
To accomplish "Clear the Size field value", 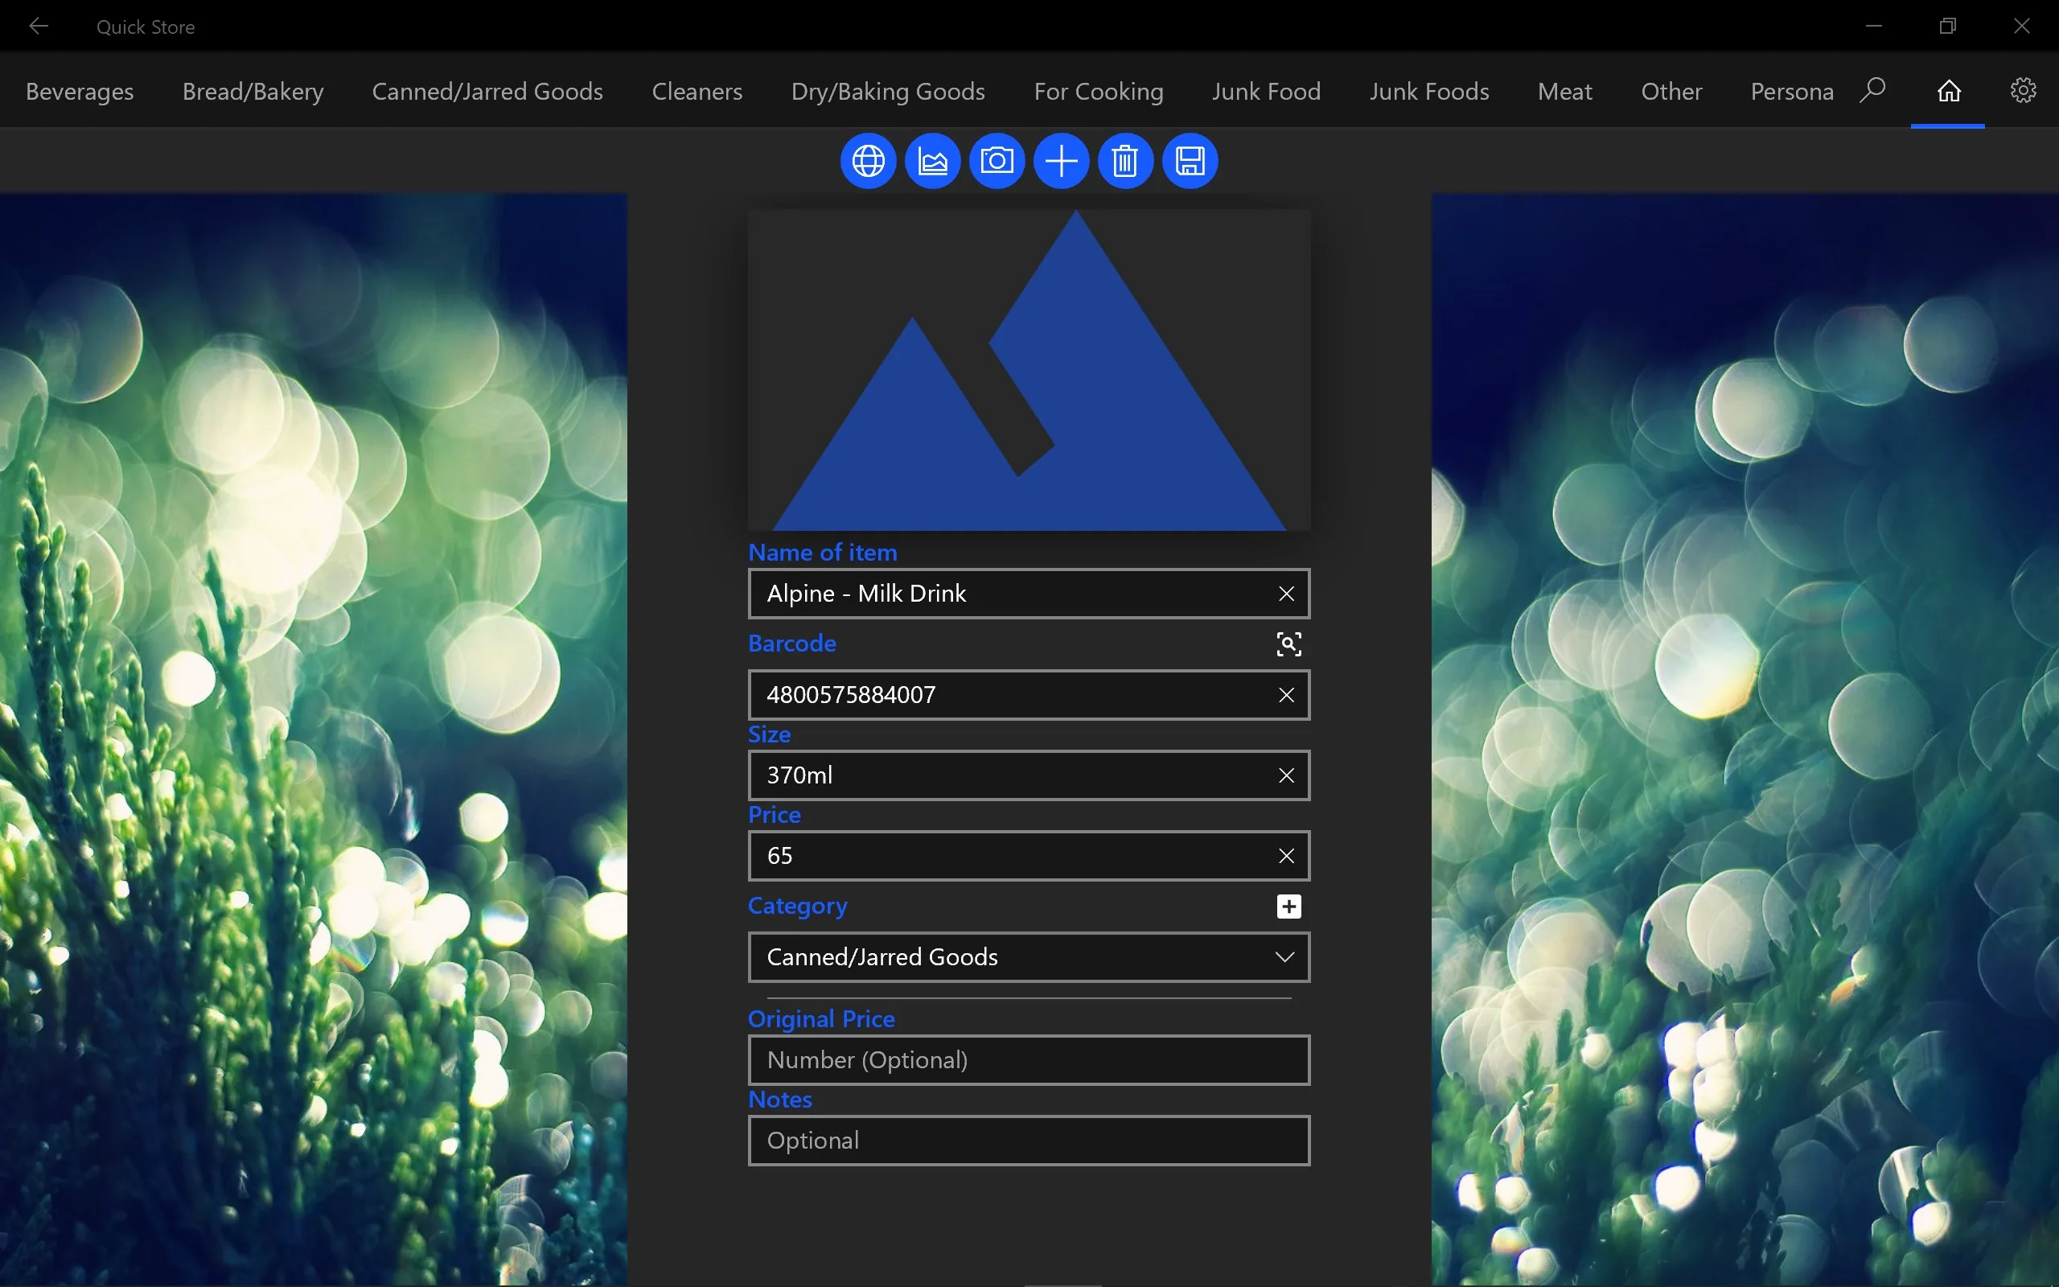I will tap(1286, 775).
